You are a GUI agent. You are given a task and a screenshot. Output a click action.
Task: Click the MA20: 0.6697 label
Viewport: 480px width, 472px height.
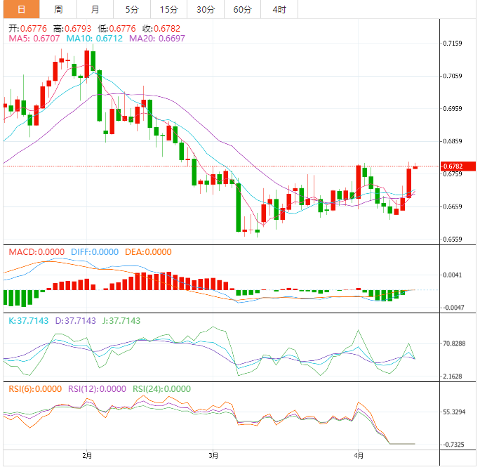click(157, 39)
